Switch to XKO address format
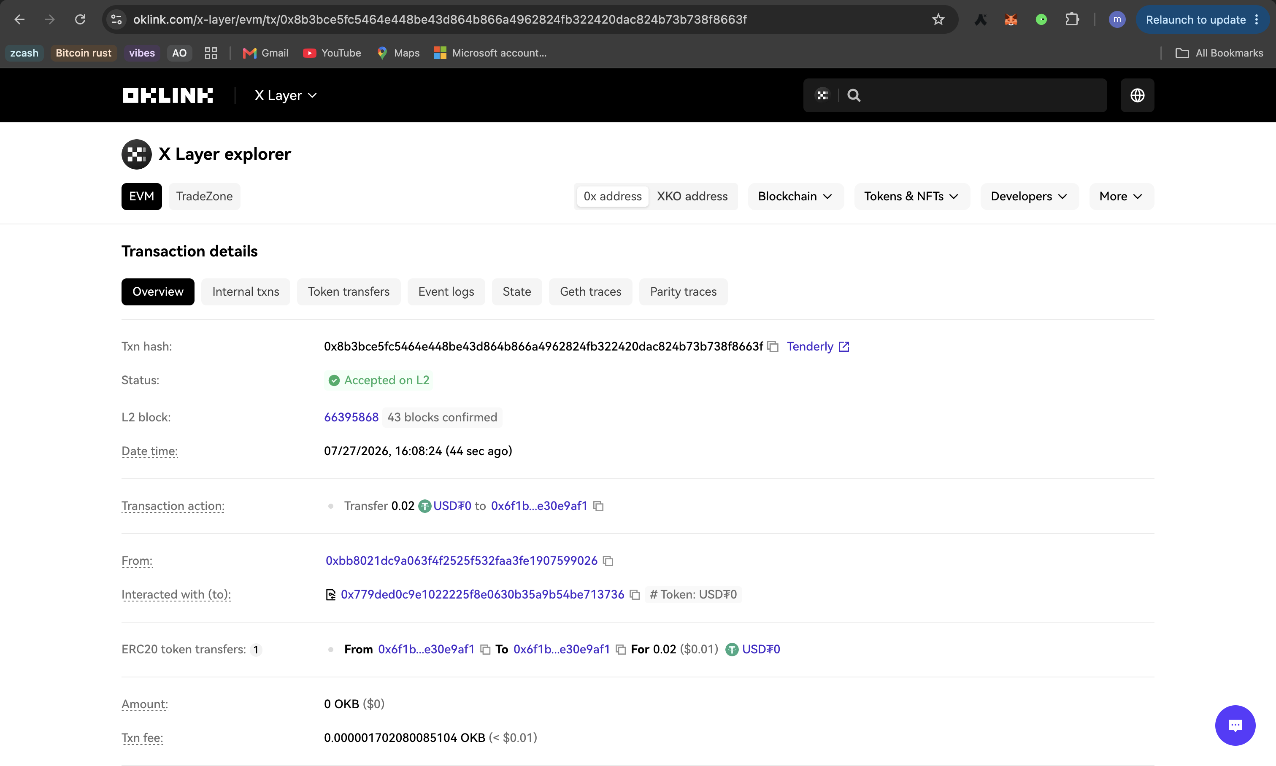1276x766 pixels. pyautogui.click(x=692, y=196)
